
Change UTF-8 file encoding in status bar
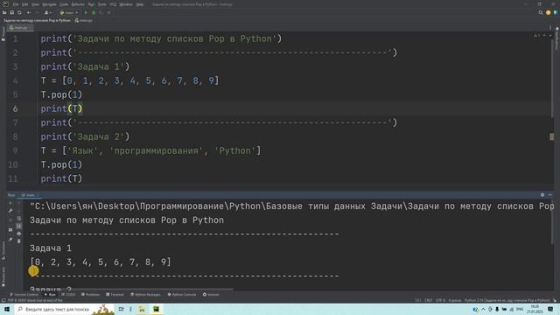(440, 300)
